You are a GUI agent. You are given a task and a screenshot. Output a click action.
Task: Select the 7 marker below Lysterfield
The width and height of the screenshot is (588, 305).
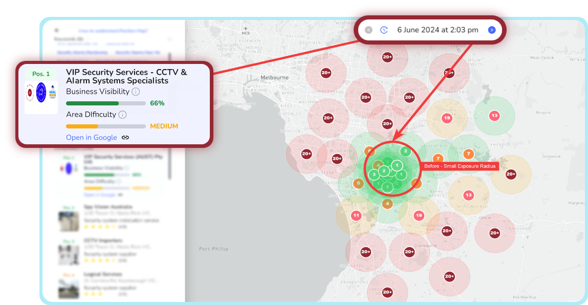tap(438, 159)
